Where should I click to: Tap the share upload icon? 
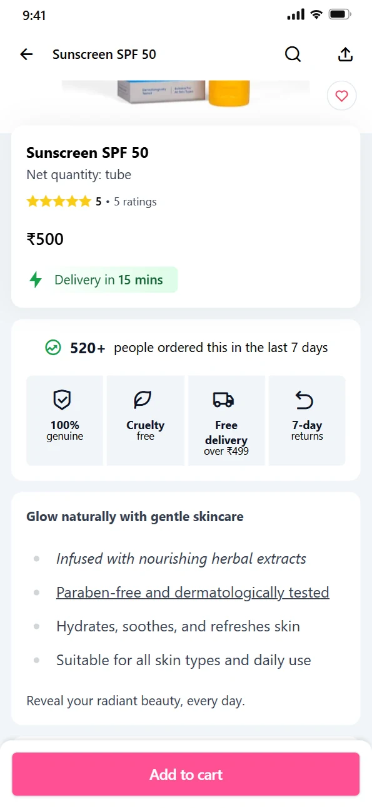[x=345, y=54]
